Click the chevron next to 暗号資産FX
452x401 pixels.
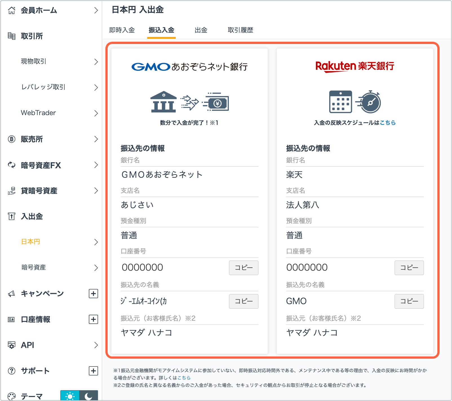coord(96,165)
